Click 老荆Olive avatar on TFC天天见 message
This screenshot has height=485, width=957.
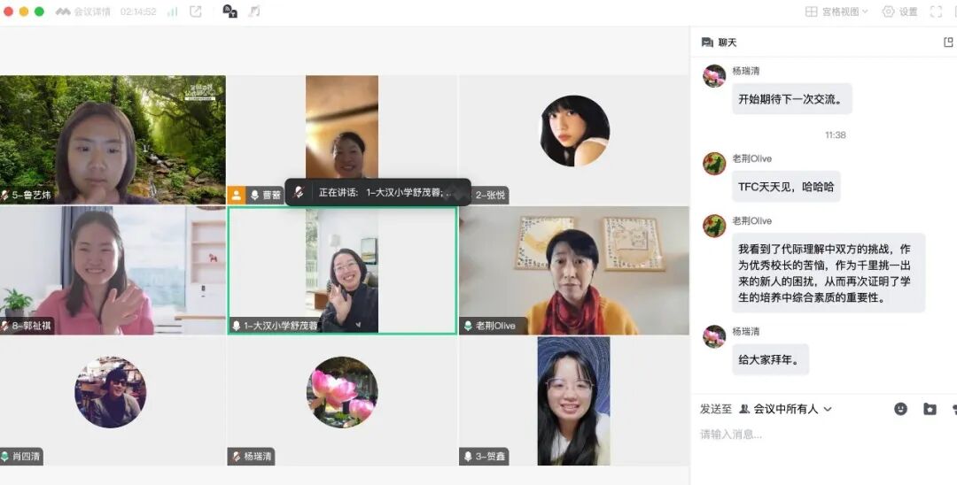tap(714, 164)
